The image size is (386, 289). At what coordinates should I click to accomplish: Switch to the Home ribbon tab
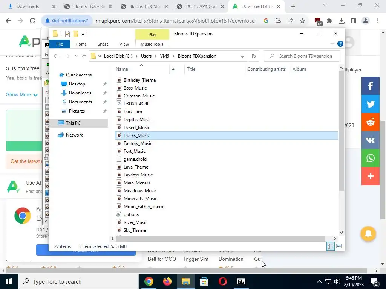tap(81, 44)
